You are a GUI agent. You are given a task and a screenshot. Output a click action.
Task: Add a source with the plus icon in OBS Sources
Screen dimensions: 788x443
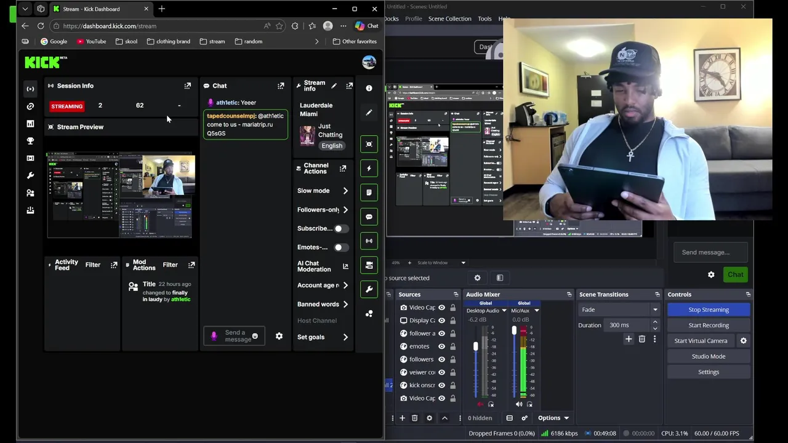(402, 418)
